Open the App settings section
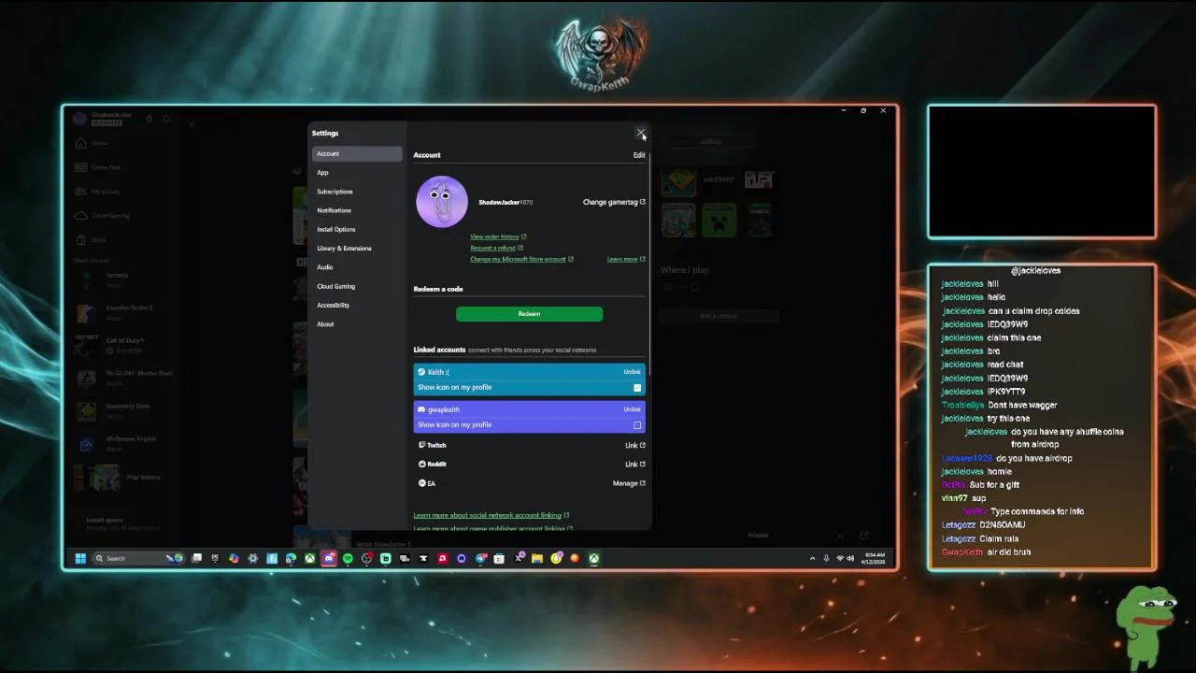Screen dimensions: 1196x673 (357, 172)
